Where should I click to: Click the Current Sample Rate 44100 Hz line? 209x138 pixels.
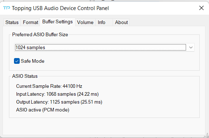[x=49, y=86]
